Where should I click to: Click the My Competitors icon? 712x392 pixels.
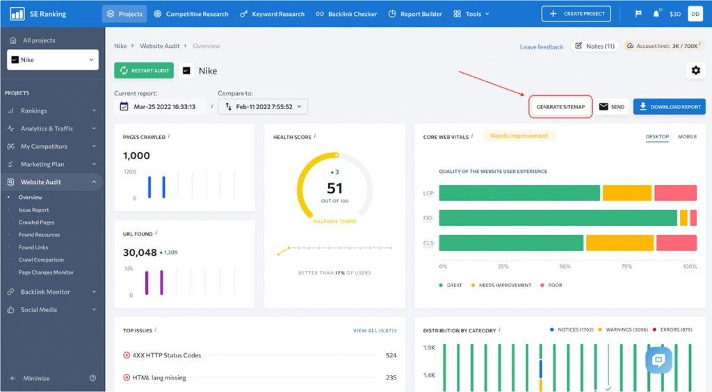(10, 146)
